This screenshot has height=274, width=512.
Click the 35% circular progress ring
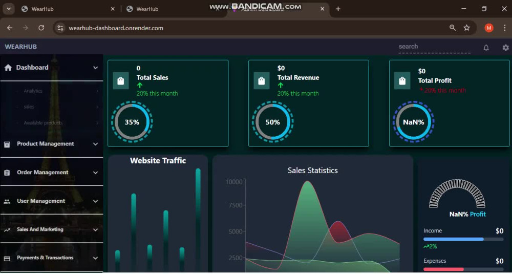pyautogui.click(x=132, y=122)
